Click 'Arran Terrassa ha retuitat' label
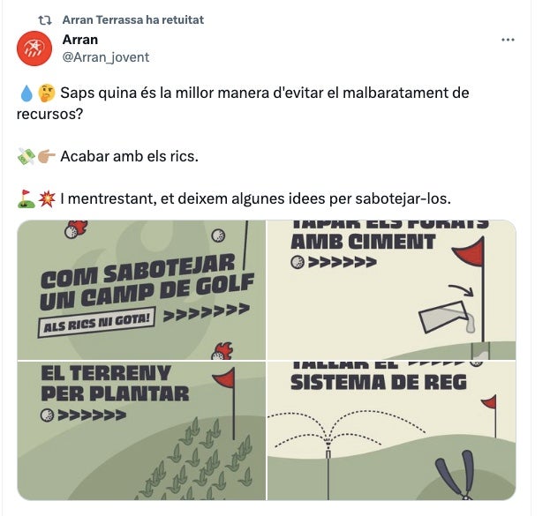This screenshot has height=516, width=550. 133,20
